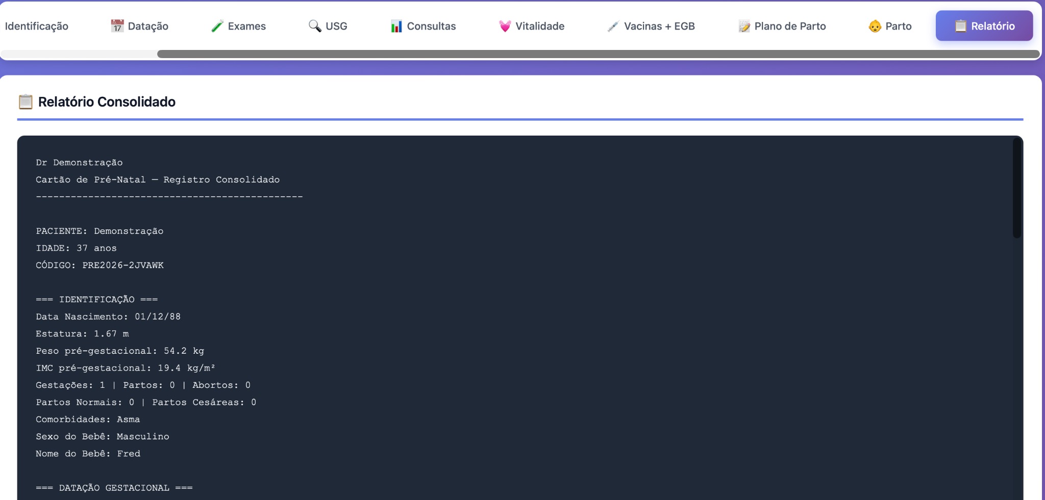Click 'Nome do Bebê: Fred'
1045x500 pixels.
(x=88, y=454)
